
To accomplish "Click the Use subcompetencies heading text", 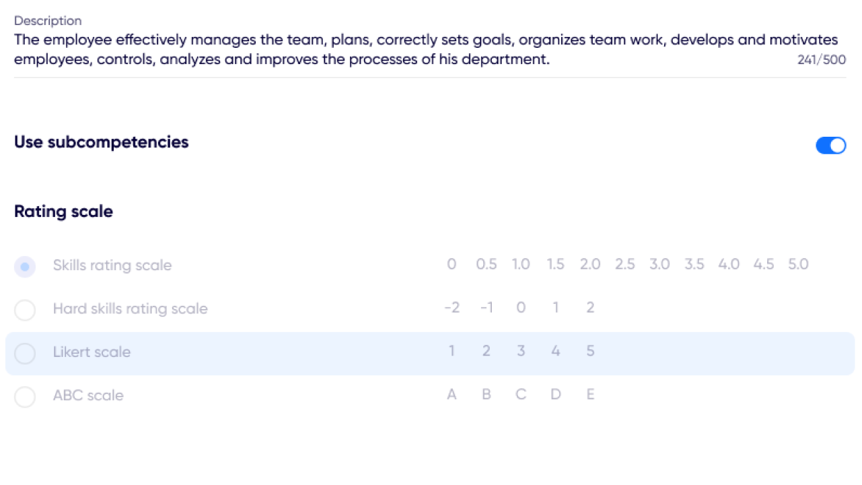I will coord(101,142).
